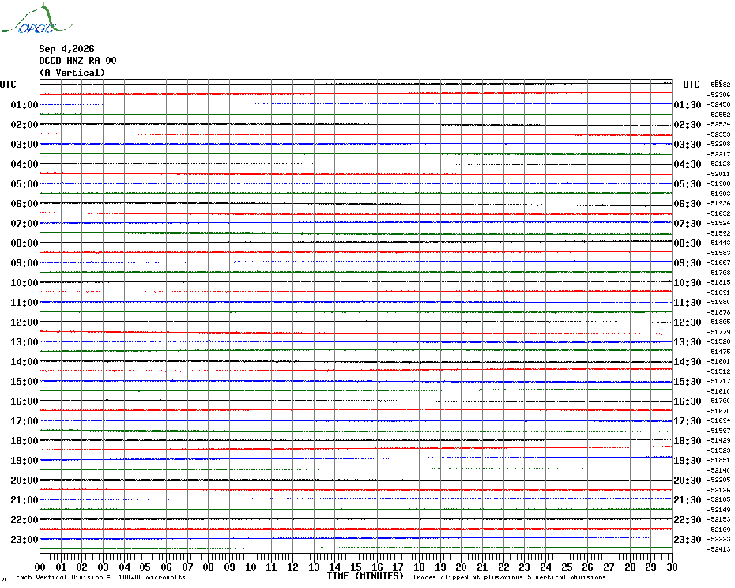Click the UTC label at top left
The width and height of the screenshot is (735, 588).
click(x=8, y=85)
